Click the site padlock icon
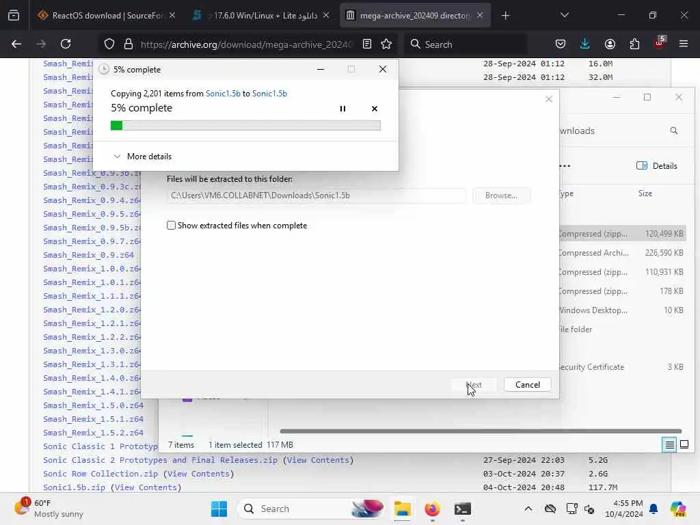 click(129, 44)
